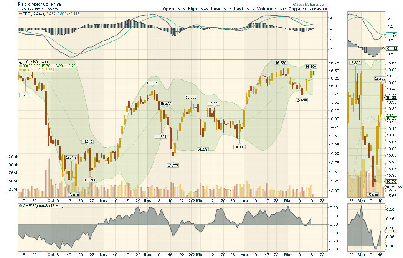The height and width of the screenshot is (258, 403).
Task: Click the 0.787 PPO axis label
Action: click(391, 36)
